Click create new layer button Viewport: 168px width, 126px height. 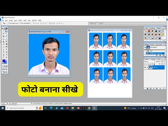pyautogui.click(x=160, y=89)
